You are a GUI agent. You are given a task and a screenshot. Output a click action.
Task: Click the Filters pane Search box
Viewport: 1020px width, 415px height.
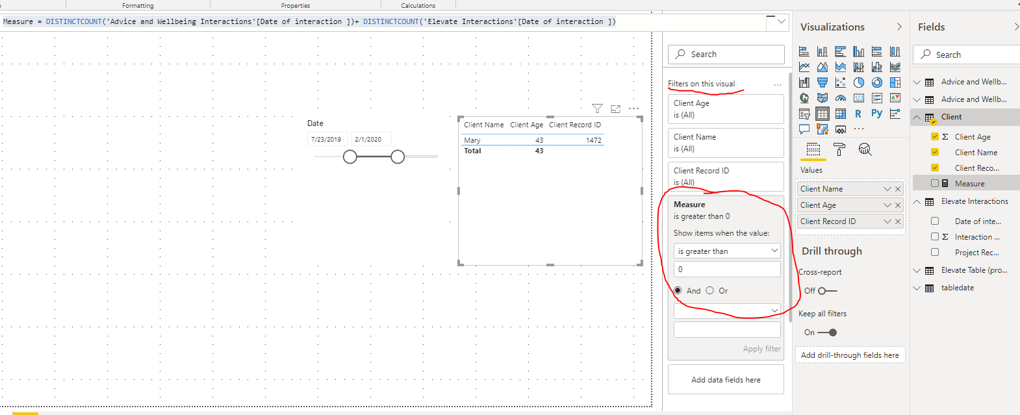point(726,54)
